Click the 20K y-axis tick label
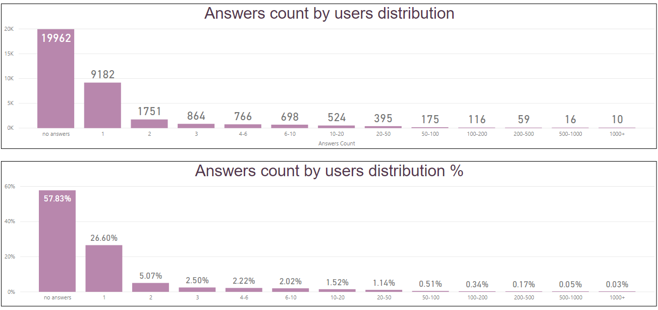 tap(9, 29)
